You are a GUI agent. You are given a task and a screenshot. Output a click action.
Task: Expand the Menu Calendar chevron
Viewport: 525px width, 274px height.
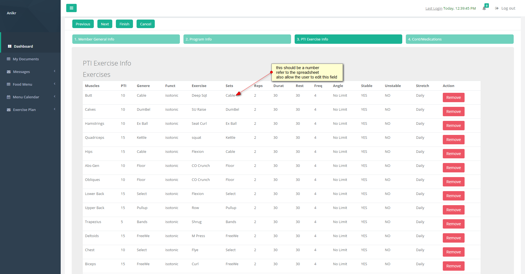click(55, 97)
